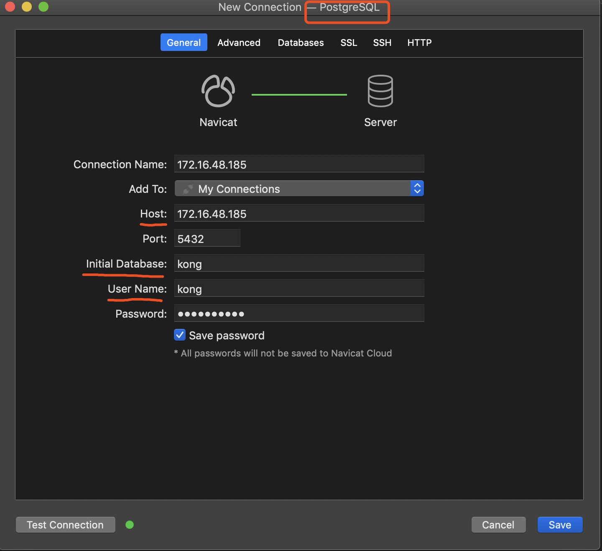602x551 pixels.
Task: Minimize the window with the yellow button
Action: (27, 7)
